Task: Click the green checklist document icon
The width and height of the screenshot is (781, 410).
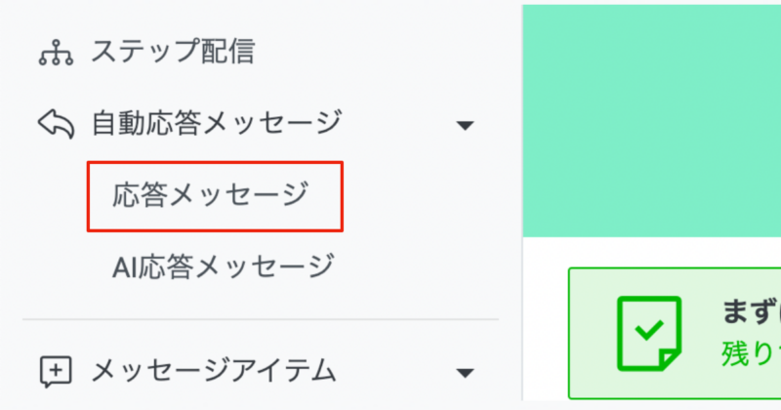Action: pos(649,334)
